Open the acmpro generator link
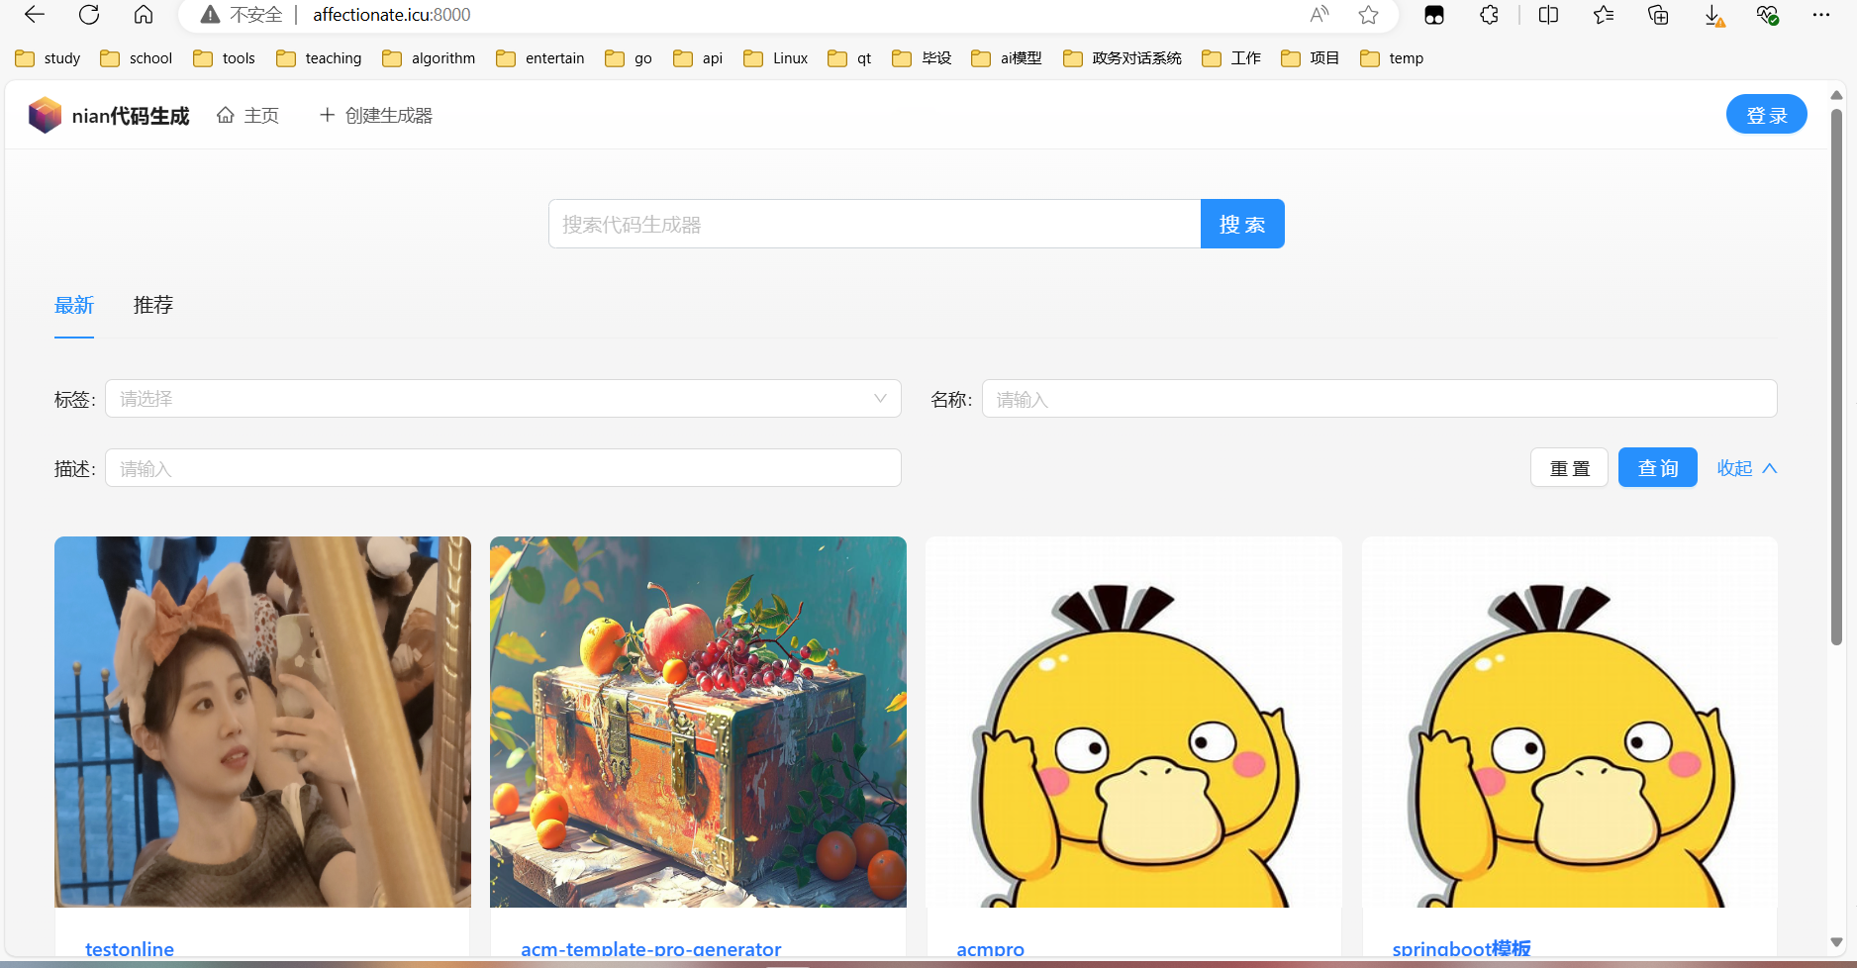The image size is (1857, 968). [990, 948]
